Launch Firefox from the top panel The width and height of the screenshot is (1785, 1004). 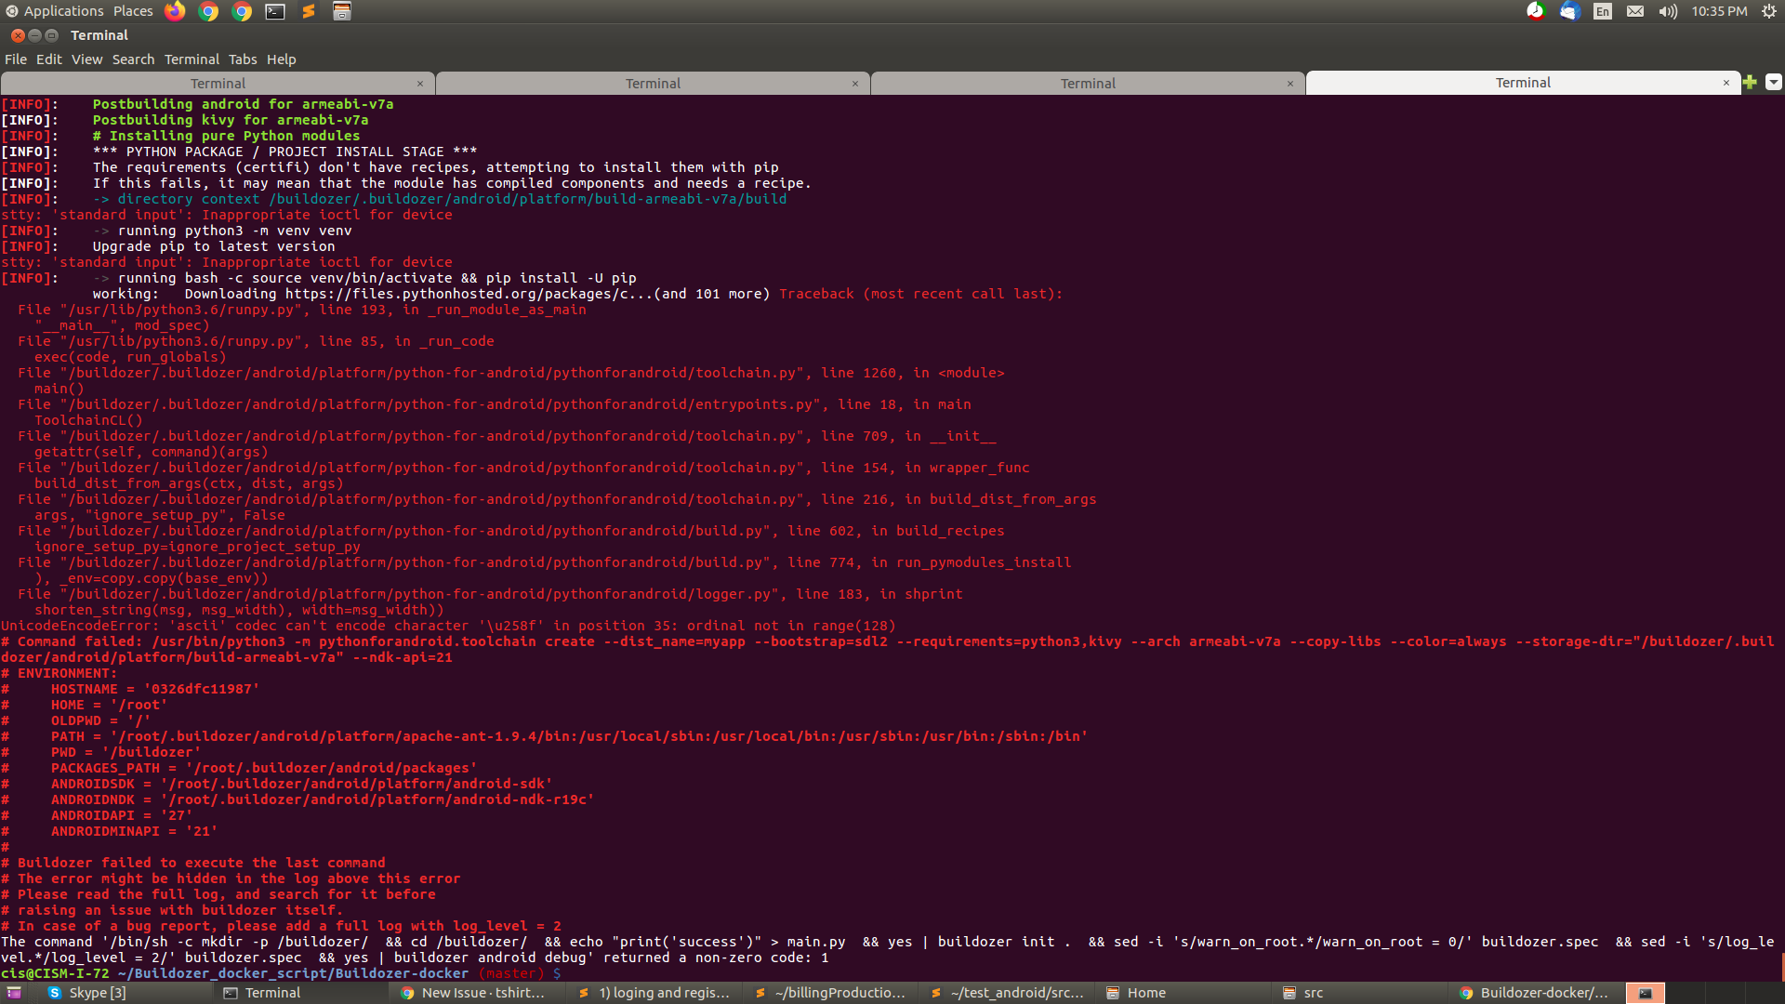point(175,11)
